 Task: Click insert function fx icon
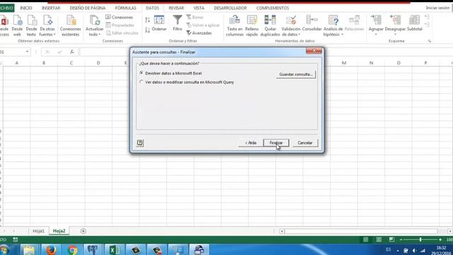coord(72,52)
